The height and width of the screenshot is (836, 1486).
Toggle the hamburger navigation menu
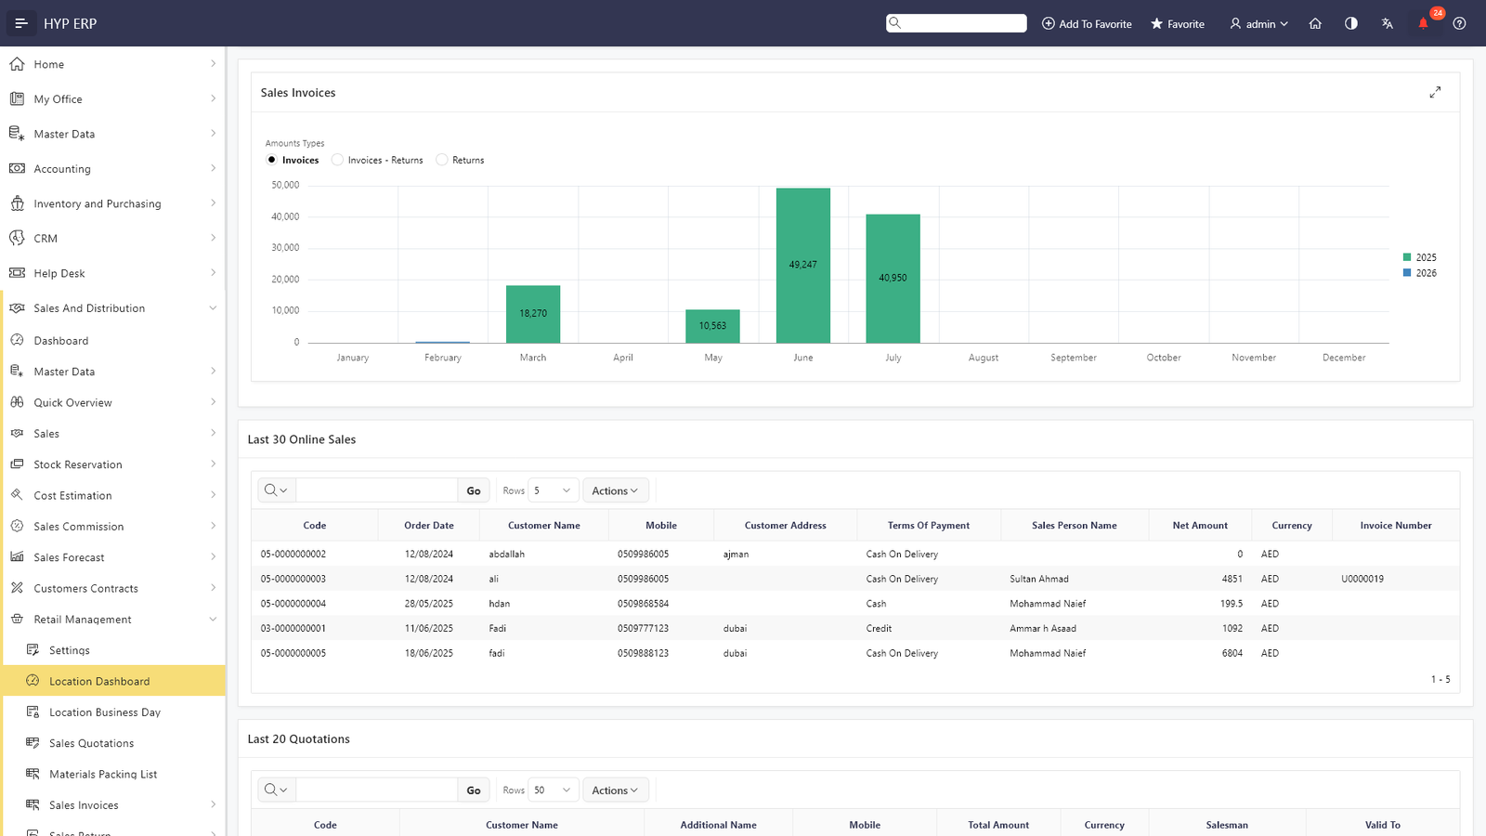point(20,23)
